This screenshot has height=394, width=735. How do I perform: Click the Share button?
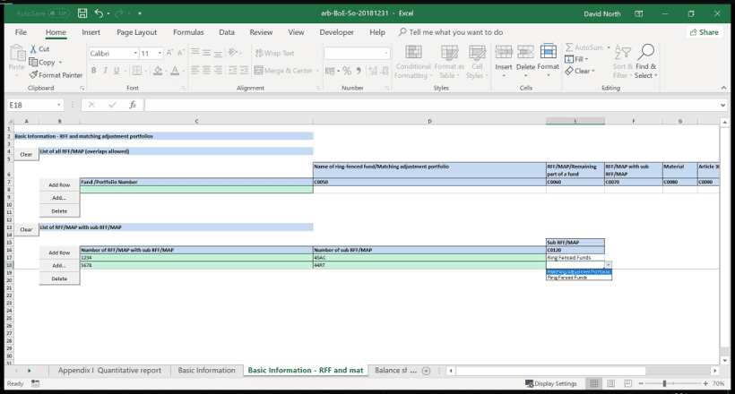[704, 32]
